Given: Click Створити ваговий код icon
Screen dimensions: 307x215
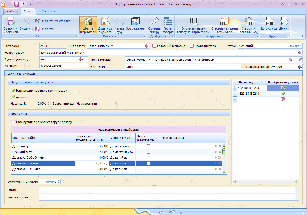Looking at the screenshot, I should click(248, 25).
